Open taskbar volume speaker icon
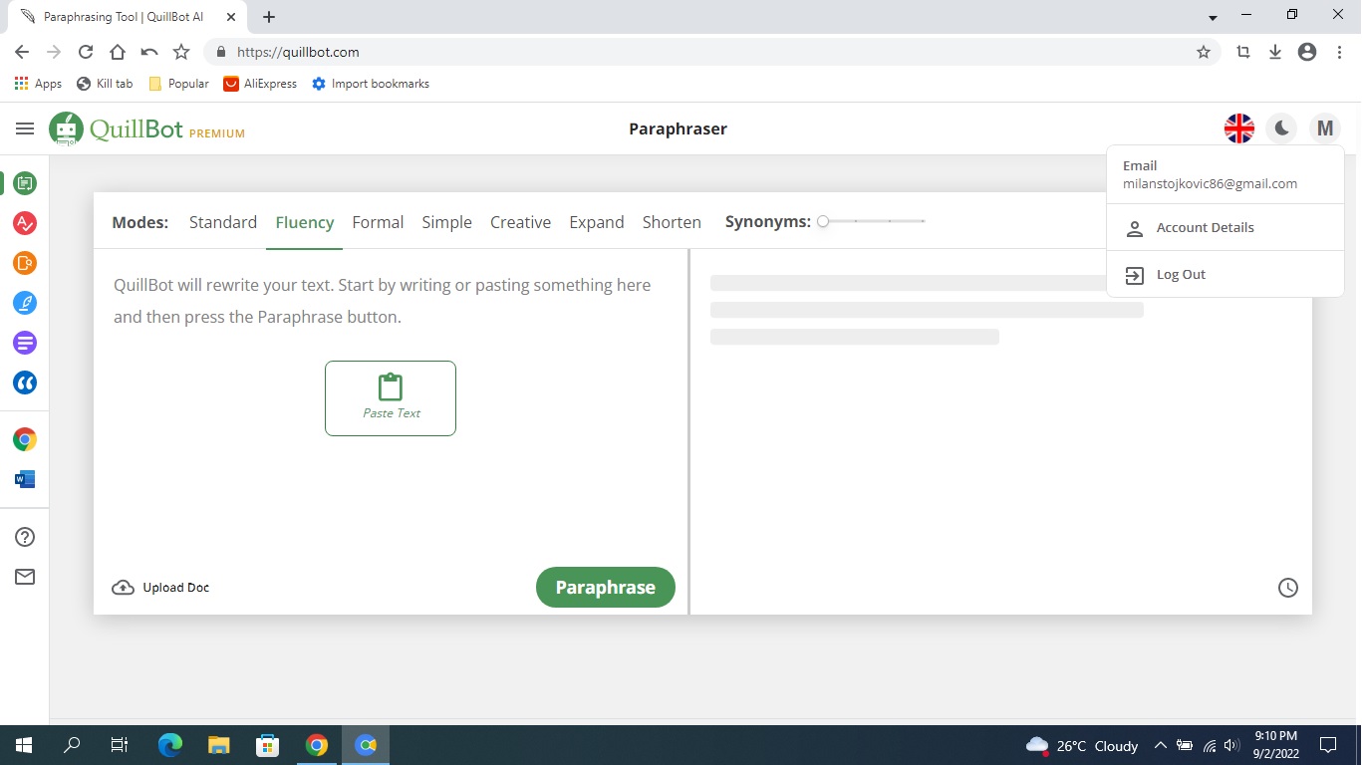 [x=1231, y=745]
